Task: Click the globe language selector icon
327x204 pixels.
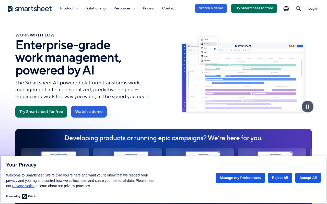Action: tap(286, 8)
